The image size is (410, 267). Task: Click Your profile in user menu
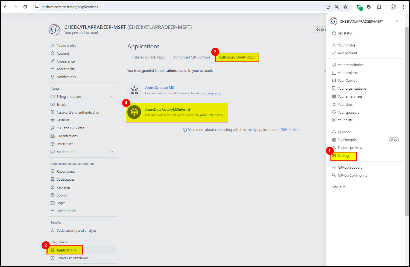tap(347, 45)
